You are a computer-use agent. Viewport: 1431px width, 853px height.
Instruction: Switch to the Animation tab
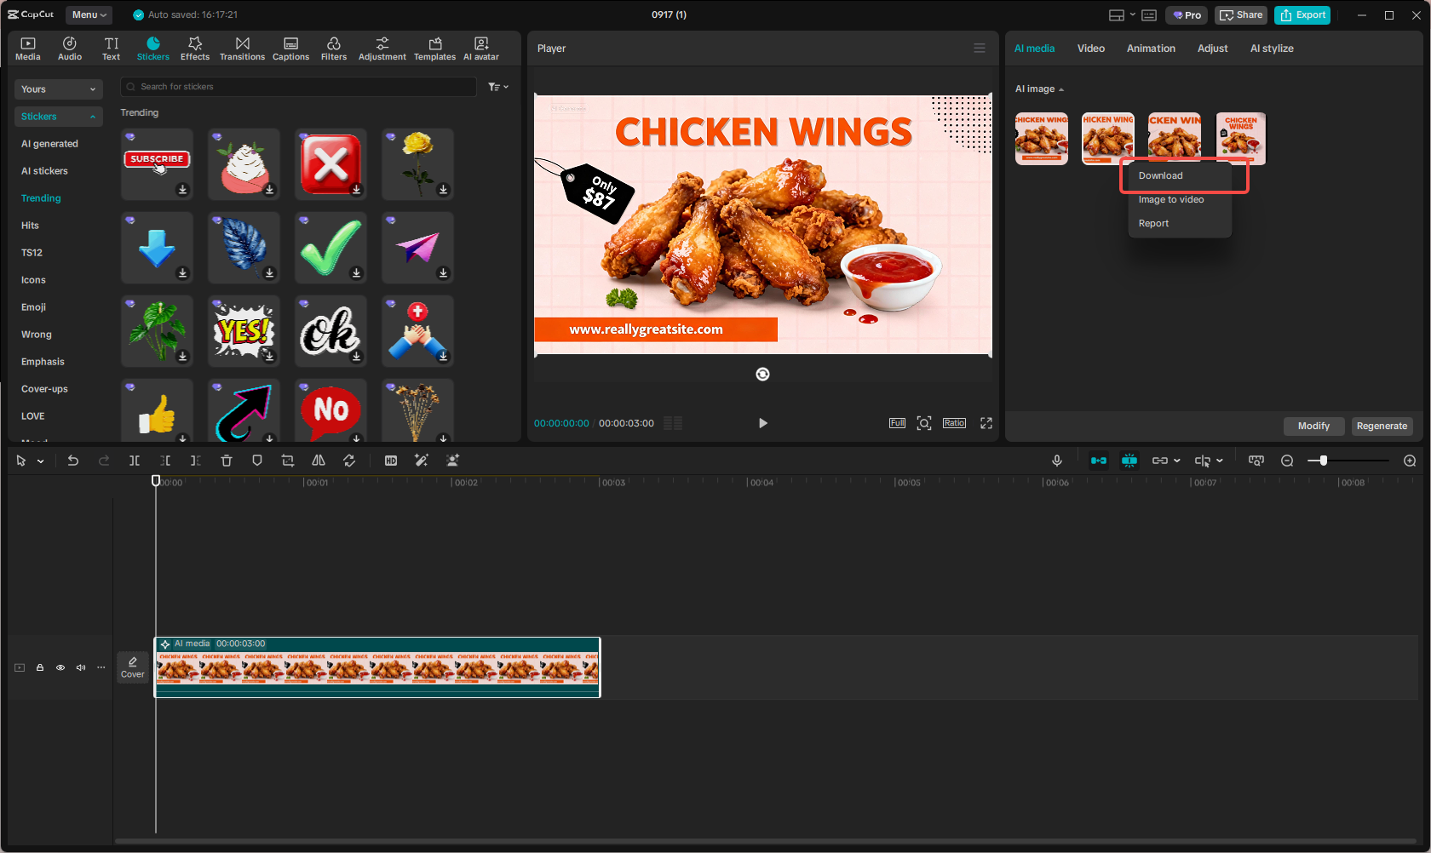point(1151,49)
